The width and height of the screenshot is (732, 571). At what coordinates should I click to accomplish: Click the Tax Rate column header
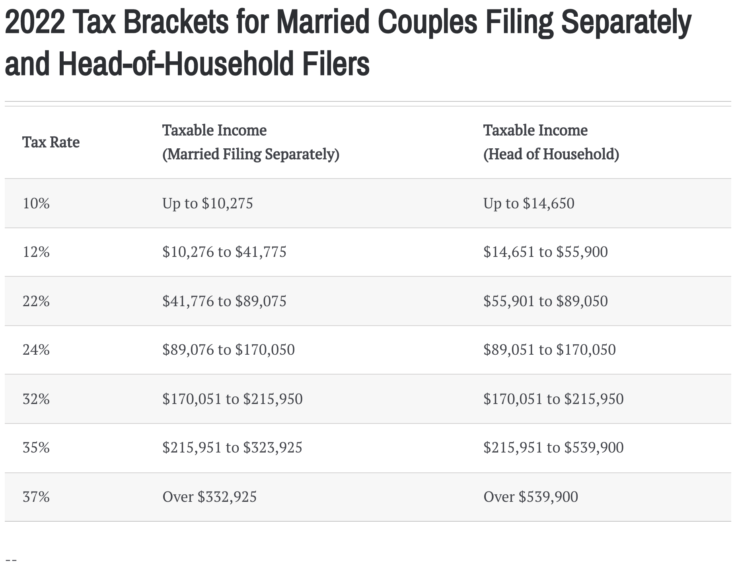point(51,142)
